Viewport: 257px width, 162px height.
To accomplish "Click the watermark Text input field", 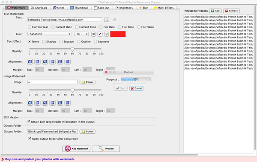I will pos(65,20).
